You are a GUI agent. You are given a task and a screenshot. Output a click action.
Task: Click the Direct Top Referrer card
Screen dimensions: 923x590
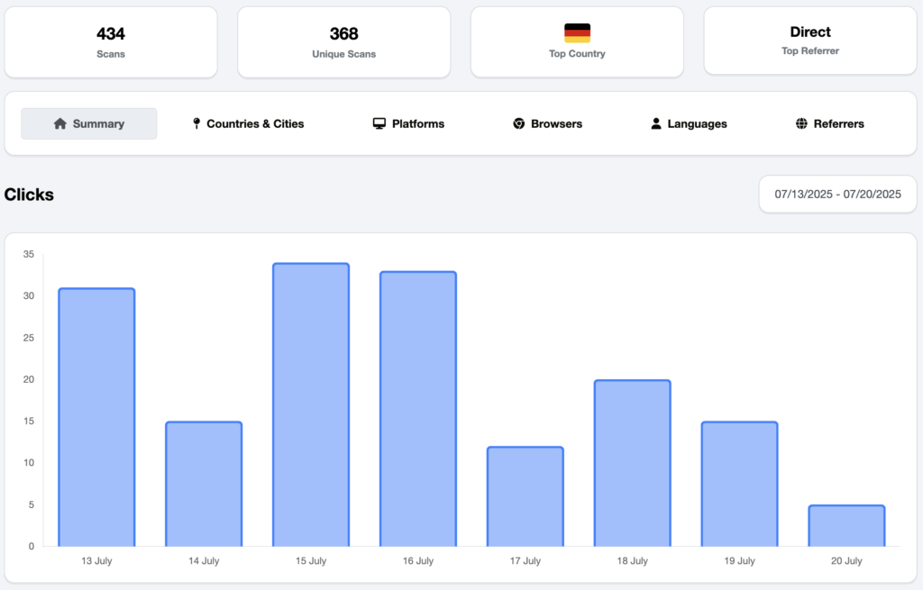pyautogui.click(x=809, y=41)
